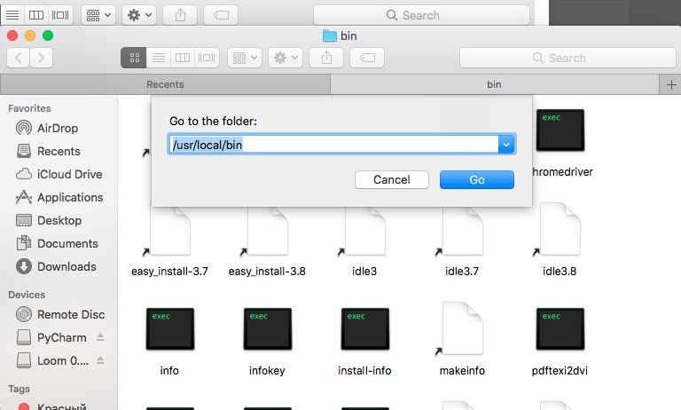Switch bin window to icon view
Screen dimensions: 681x410
pyautogui.click(x=134, y=58)
